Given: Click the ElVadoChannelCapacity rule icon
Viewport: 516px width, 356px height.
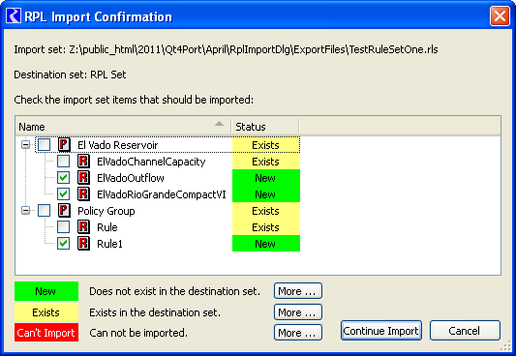Looking at the screenshot, I should click(x=83, y=162).
